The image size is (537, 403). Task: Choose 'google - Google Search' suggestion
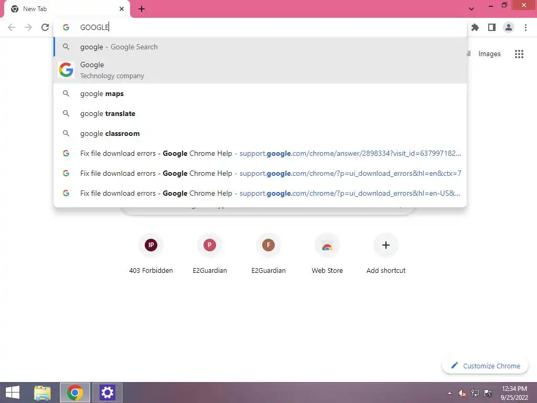click(260, 47)
